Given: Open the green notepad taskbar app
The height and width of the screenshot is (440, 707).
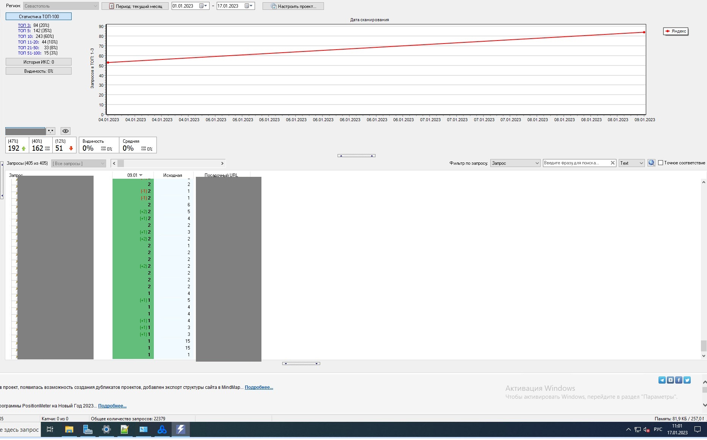Looking at the screenshot, I should click(125, 429).
